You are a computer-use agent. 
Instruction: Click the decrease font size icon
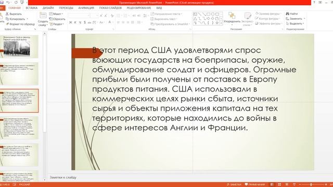106,16
